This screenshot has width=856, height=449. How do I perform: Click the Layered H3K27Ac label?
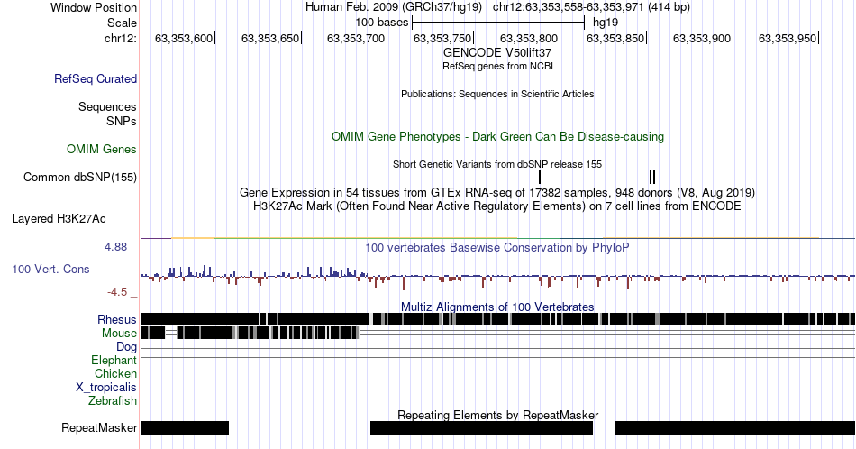point(59,218)
